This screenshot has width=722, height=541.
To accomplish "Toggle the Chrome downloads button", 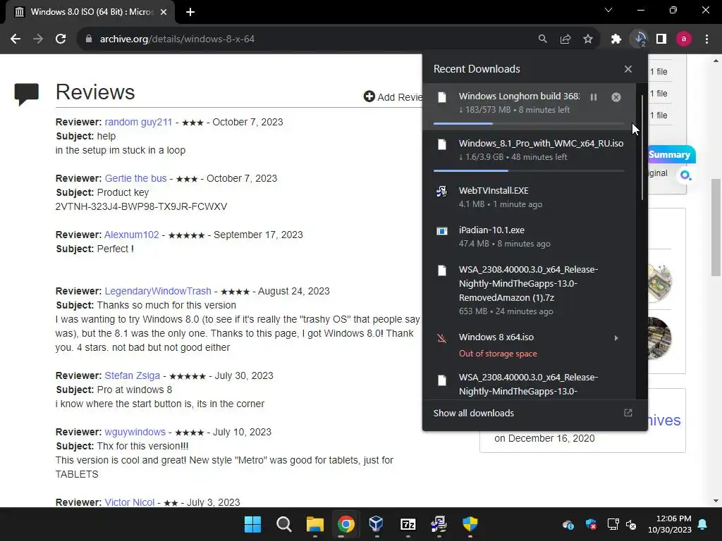I will 640,39.
